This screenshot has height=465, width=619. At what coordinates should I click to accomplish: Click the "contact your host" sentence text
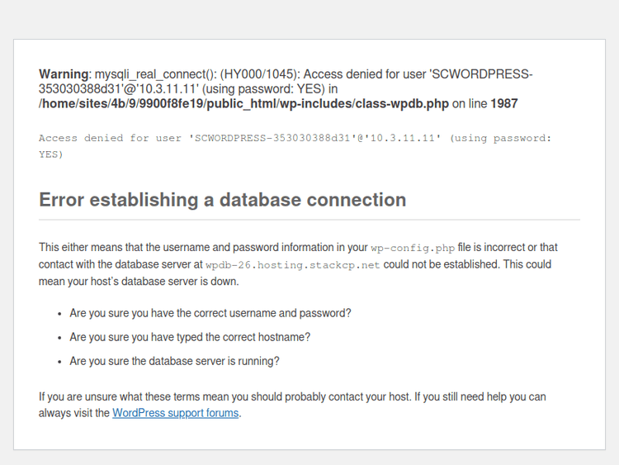(x=363, y=397)
